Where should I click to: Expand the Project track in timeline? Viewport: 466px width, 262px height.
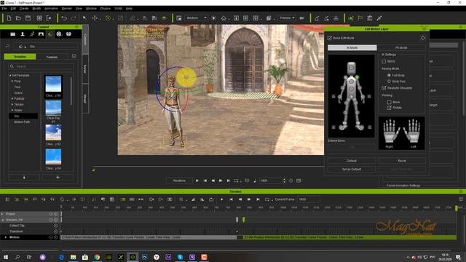click(x=2, y=214)
